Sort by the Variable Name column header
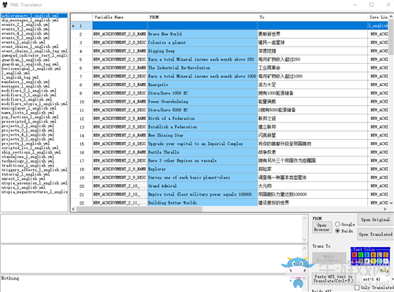Image resolution: width=394 pixels, height=292 pixels. click(x=120, y=17)
